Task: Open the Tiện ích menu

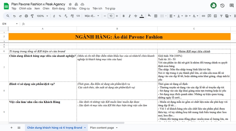Action: click(97, 9)
